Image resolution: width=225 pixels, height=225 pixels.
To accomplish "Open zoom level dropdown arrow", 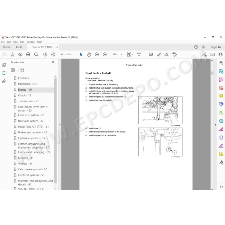I will (x=121, y=55).
